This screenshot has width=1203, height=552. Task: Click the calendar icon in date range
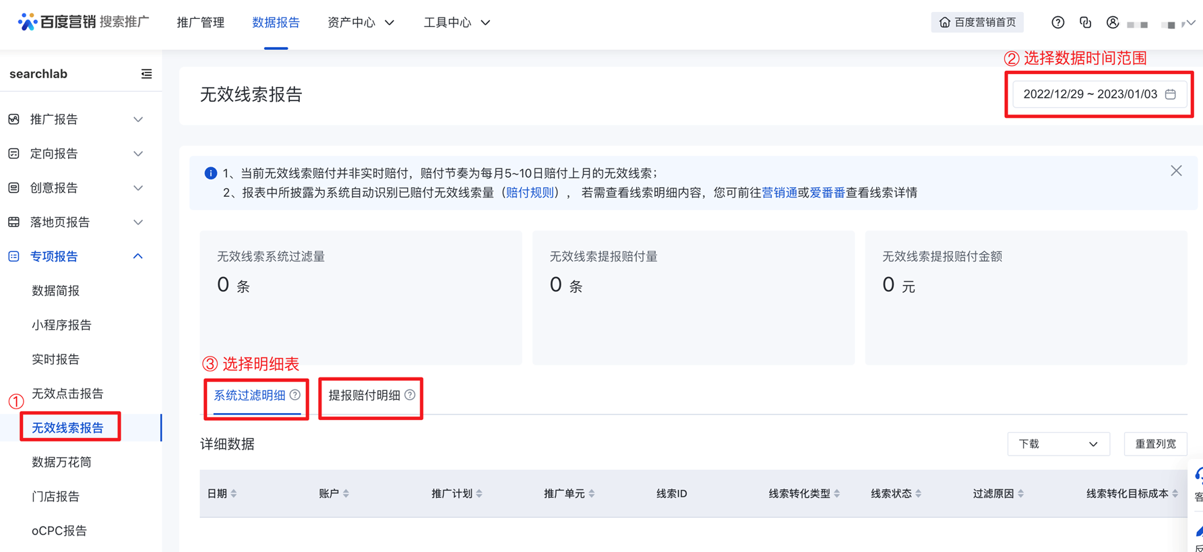[1171, 94]
